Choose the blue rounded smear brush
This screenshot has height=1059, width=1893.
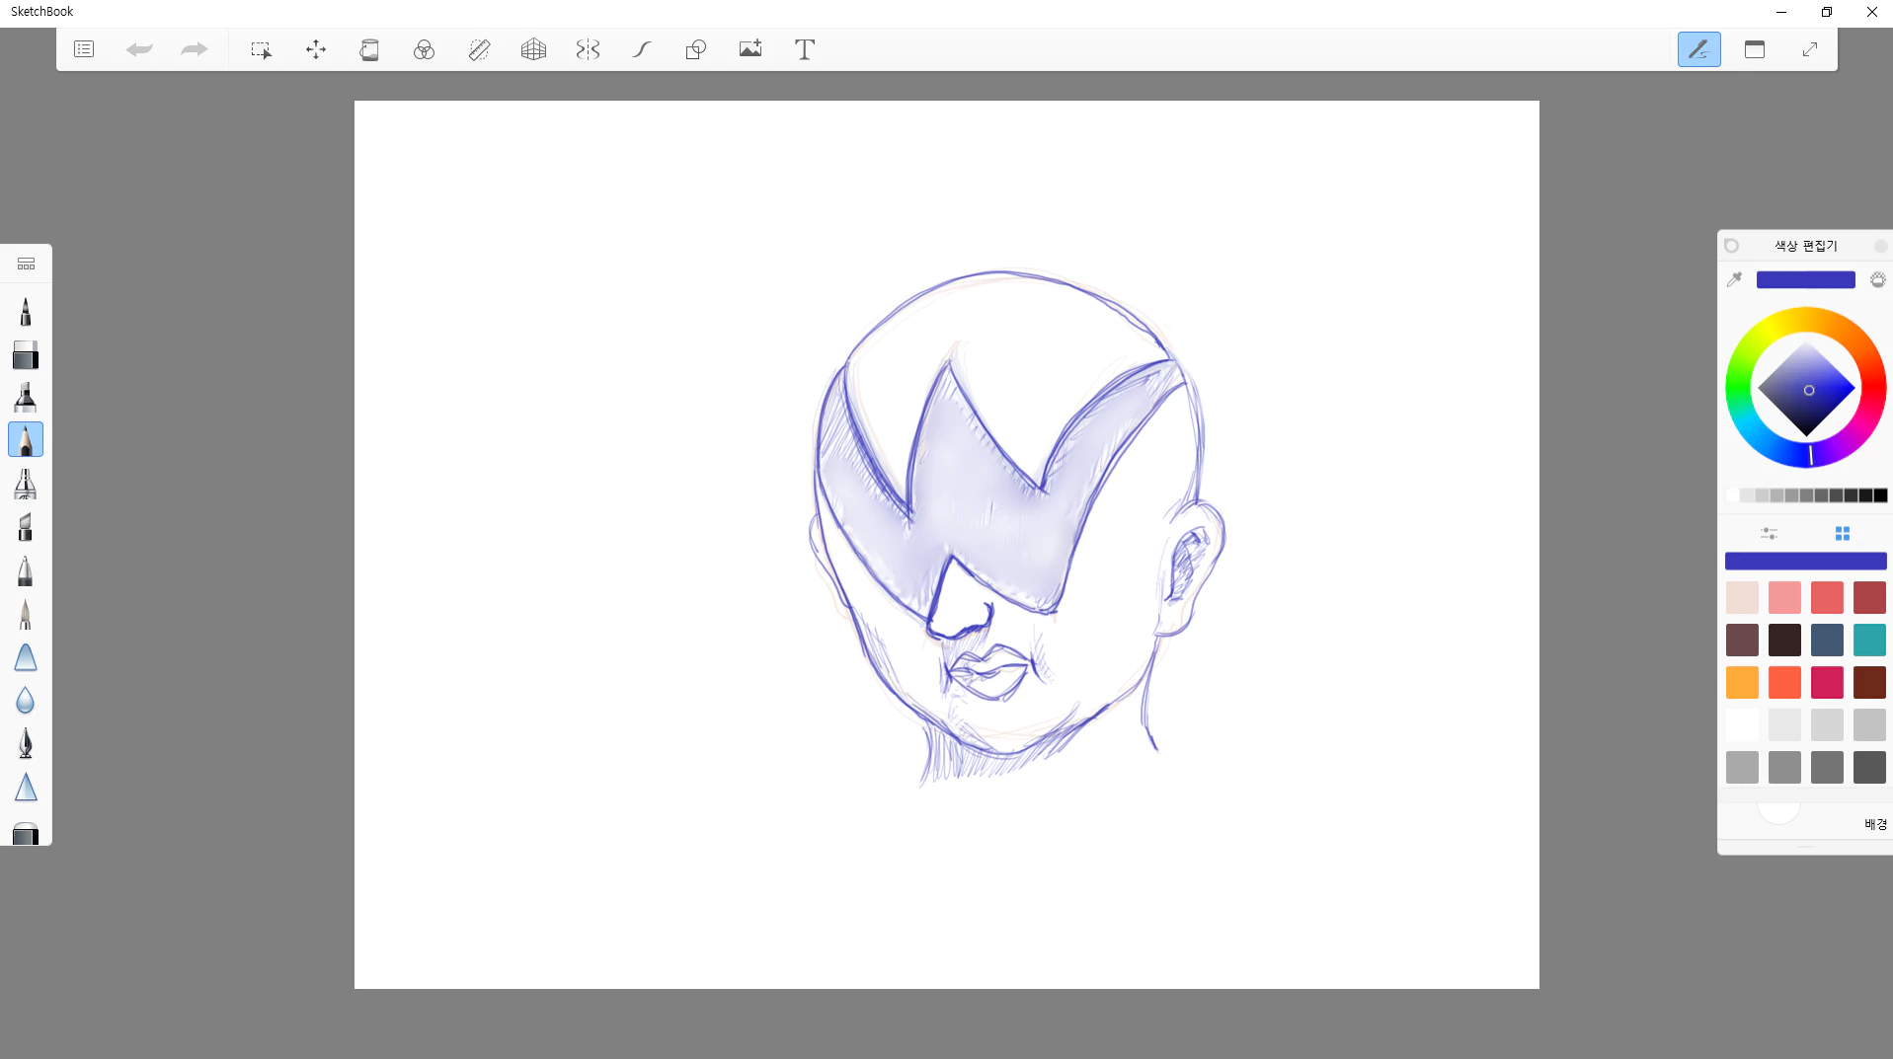click(x=26, y=657)
